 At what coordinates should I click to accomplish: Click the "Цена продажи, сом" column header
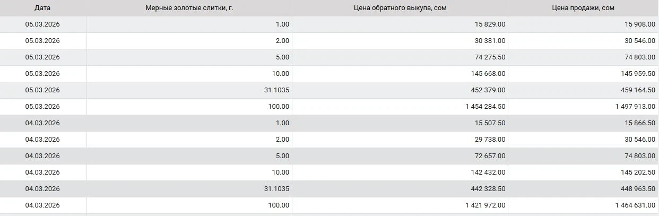583,8
